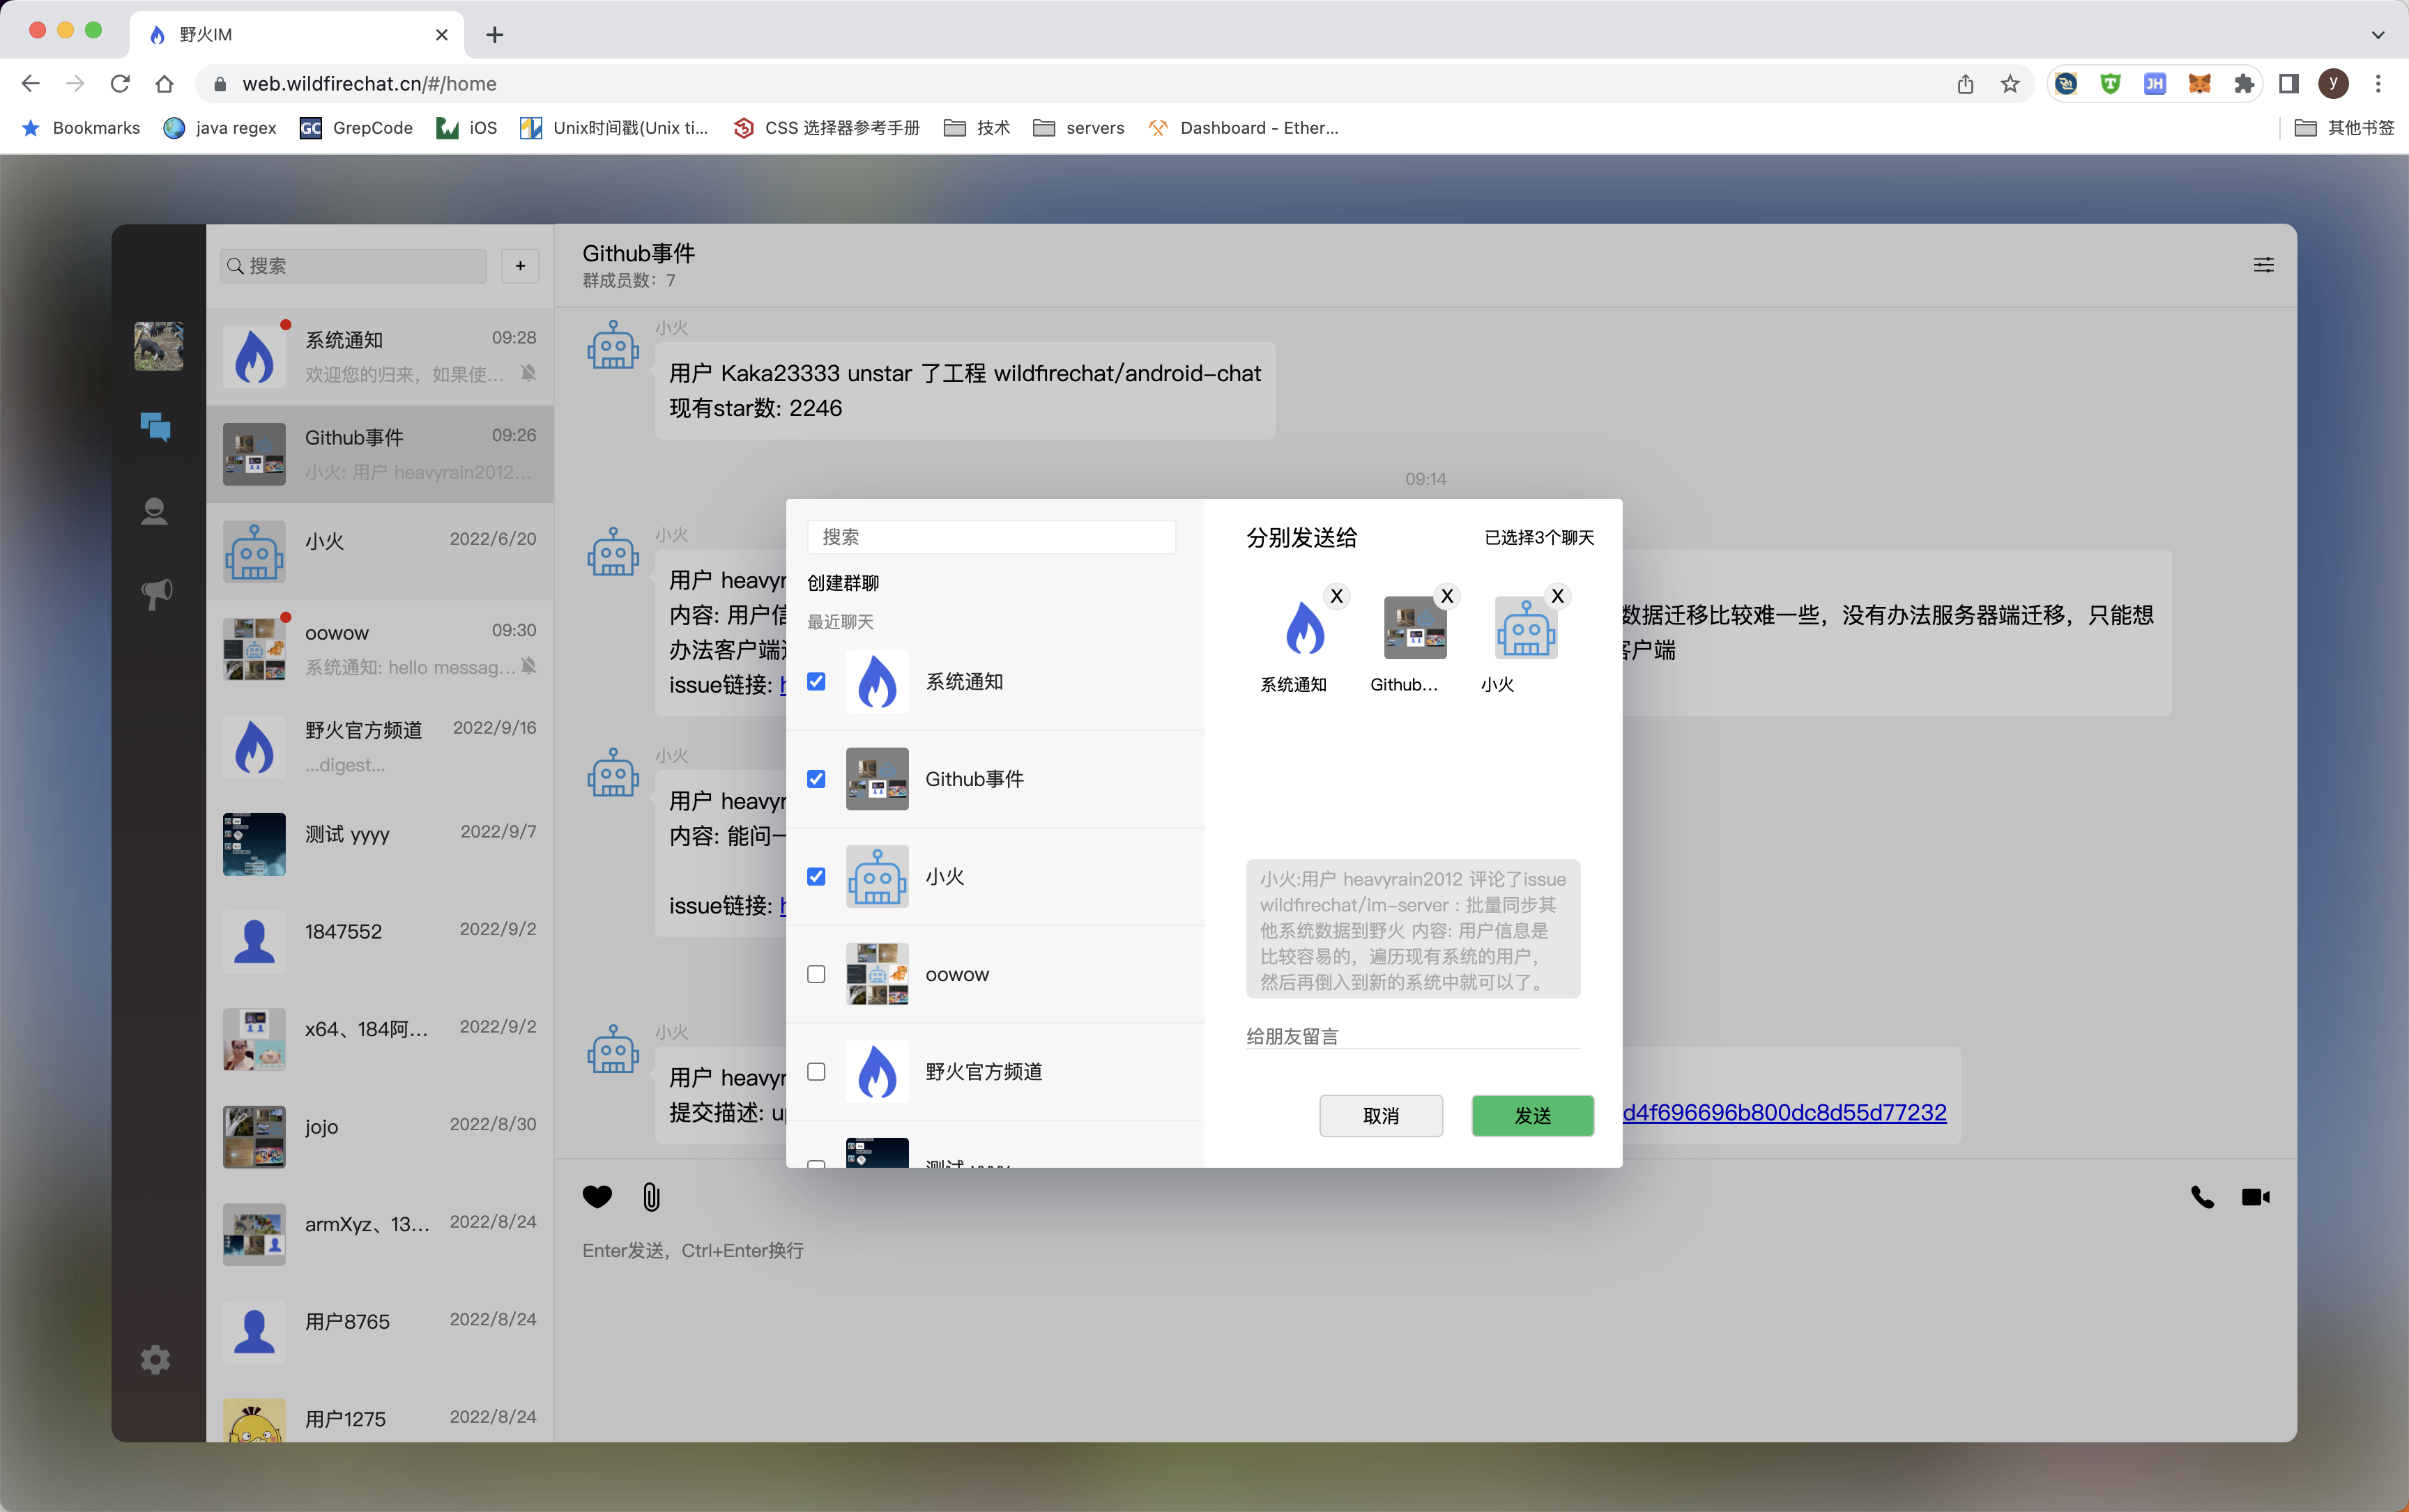This screenshot has width=2409, height=1512.
Task: Remove 小火 from selected recipients
Action: (x=1557, y=596)
